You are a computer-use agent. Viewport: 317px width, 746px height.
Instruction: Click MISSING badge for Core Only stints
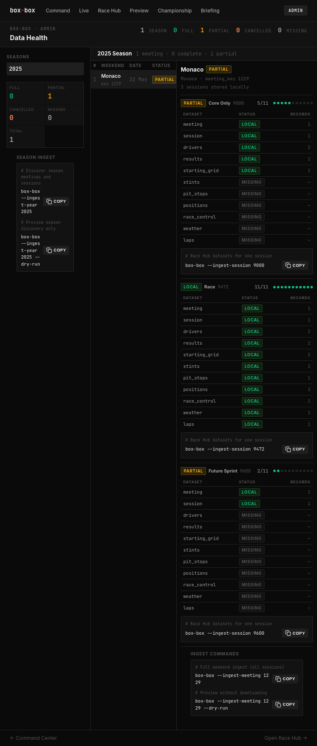point(252,182)
